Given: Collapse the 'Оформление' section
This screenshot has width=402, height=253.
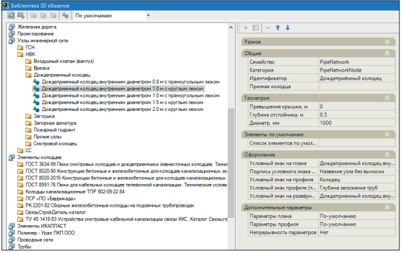Looking at the screenshot, I should click(387, 155).
